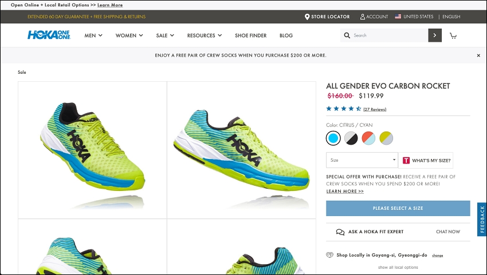Open the 27 Reviews link

pos(375,109)
